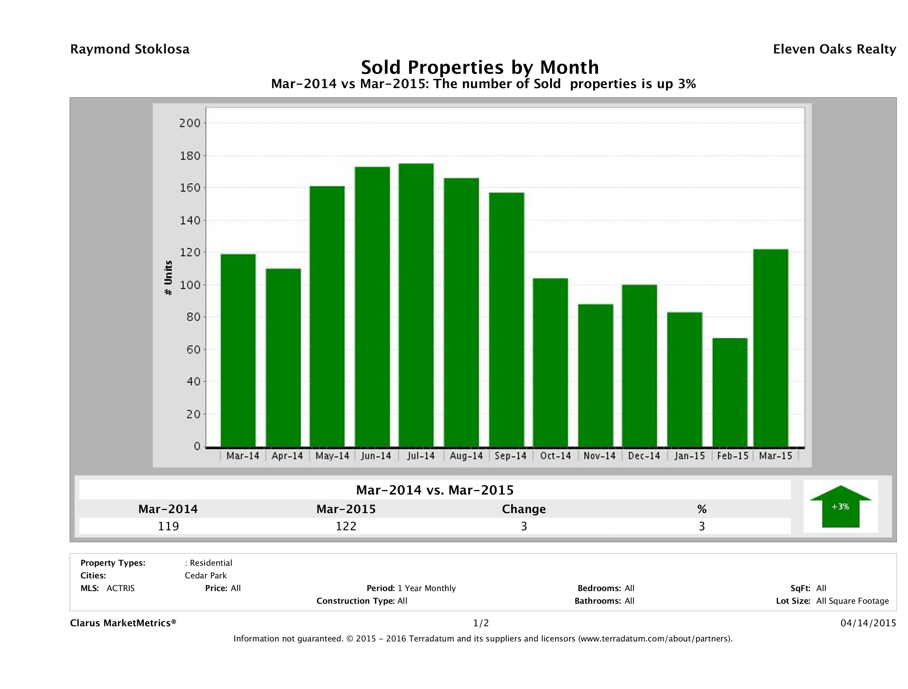Click the Jun-14 bar
Viewport: 908px width, 689px height.
point(372,306)
